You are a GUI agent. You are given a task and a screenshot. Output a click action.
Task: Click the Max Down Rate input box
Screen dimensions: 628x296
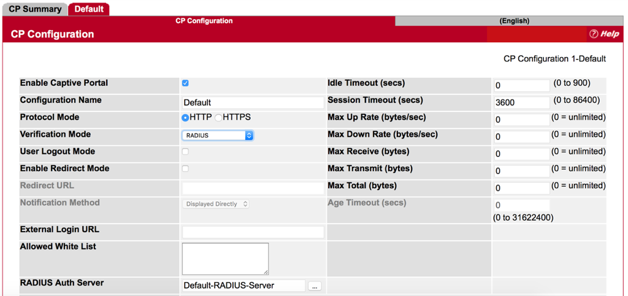pos(521,137)
